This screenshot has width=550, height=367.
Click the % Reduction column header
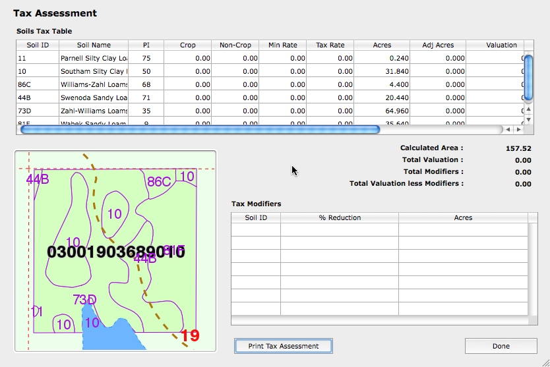340,217
